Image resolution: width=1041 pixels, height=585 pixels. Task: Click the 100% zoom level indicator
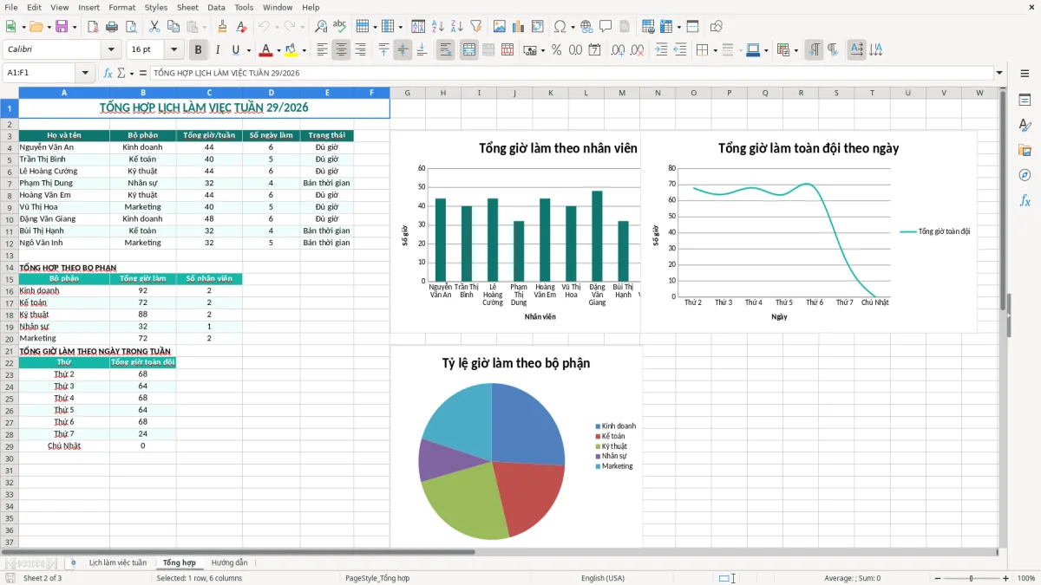(1026, 578)
